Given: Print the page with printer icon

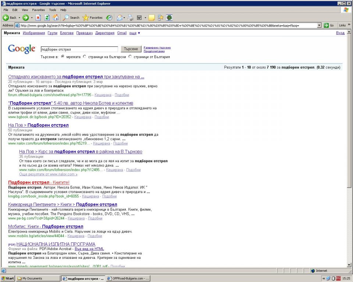Looking at the screenshot, I should click(x=130, y=18).
